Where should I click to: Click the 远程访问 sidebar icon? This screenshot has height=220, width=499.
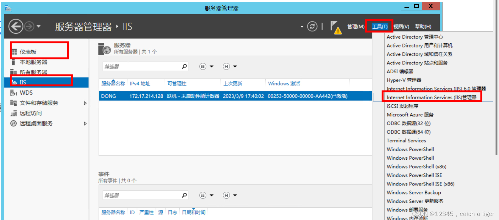click(14, 113)
